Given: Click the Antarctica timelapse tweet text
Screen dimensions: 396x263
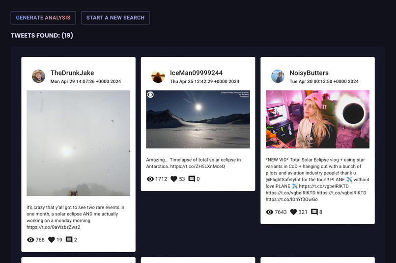Looking at the screenshot, I should 194,163.
